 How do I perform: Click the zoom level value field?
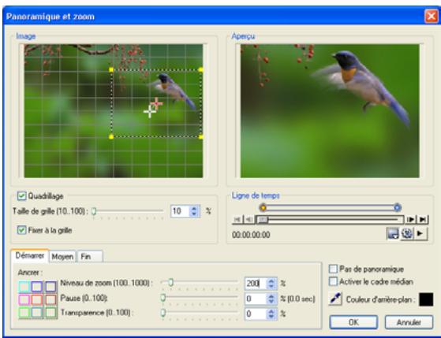(x=256, y=283)
